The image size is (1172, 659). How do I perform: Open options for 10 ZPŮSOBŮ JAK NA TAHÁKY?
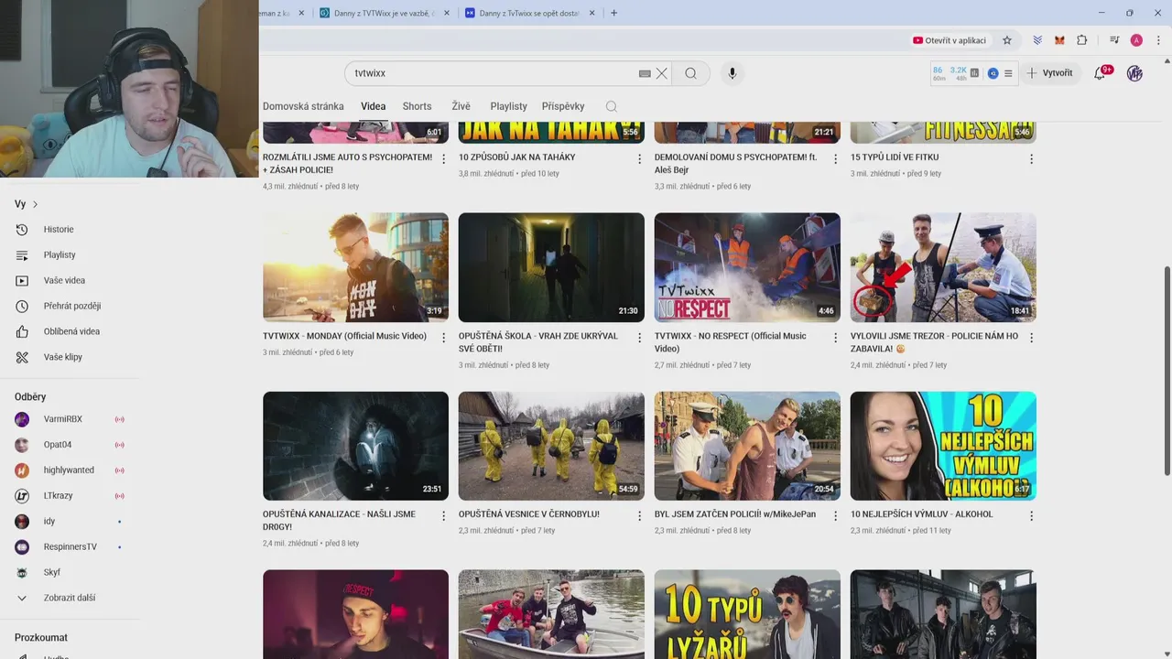pyautogui.click(x=639, y=159)
